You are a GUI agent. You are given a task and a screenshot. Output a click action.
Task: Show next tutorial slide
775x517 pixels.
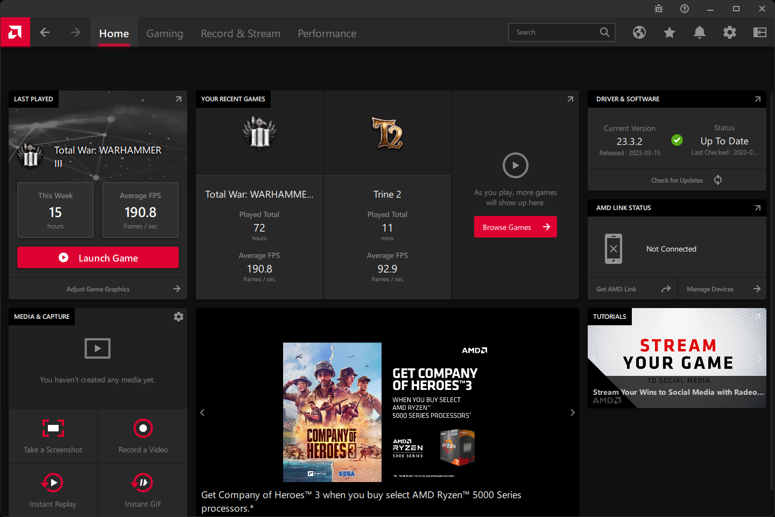coord(760,358)
